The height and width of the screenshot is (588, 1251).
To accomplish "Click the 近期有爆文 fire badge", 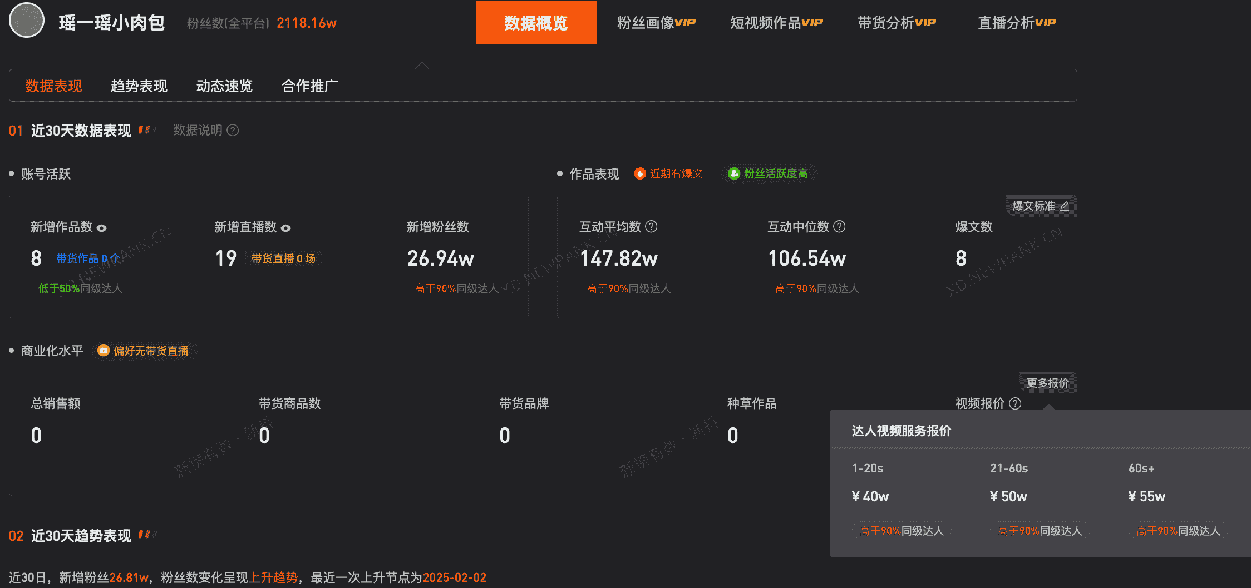I will pyautogui.click(x=668, y=173).
